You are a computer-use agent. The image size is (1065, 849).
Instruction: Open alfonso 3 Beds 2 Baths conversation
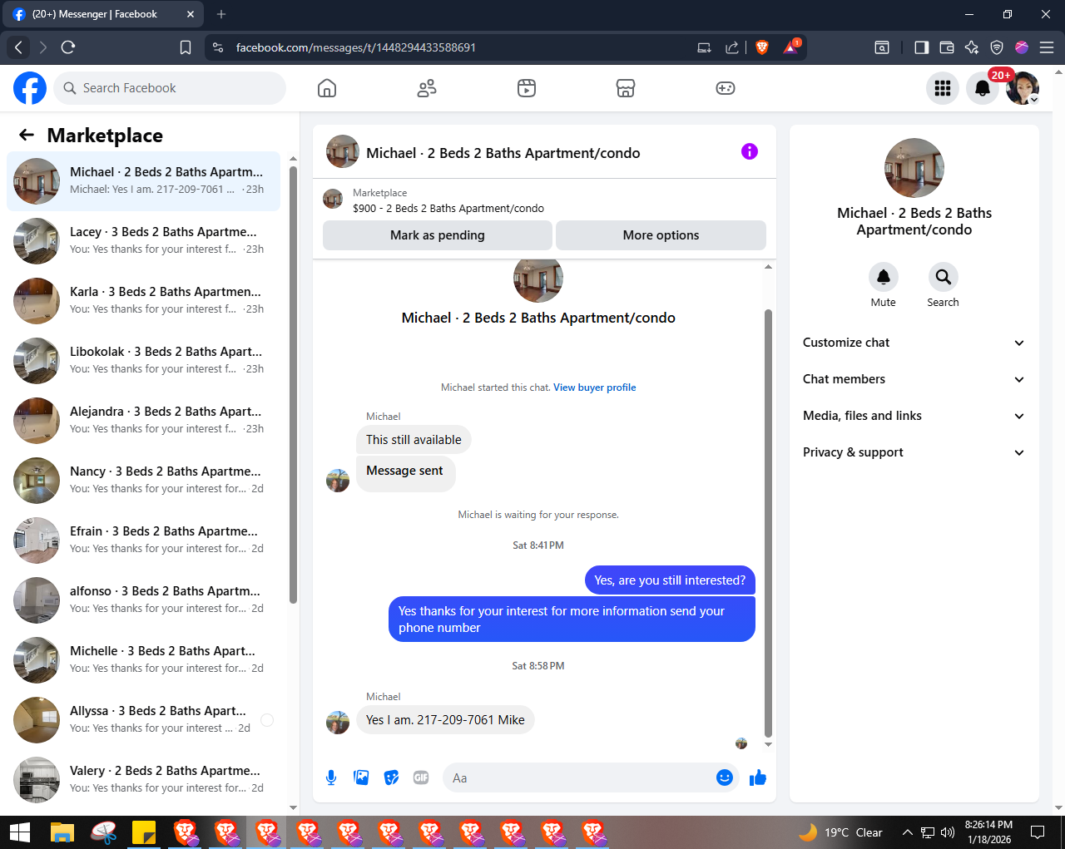143,600
